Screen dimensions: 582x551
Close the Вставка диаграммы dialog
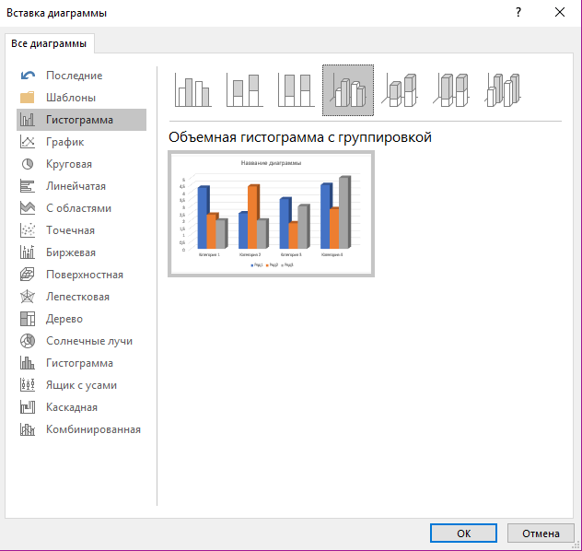(560, 13)
